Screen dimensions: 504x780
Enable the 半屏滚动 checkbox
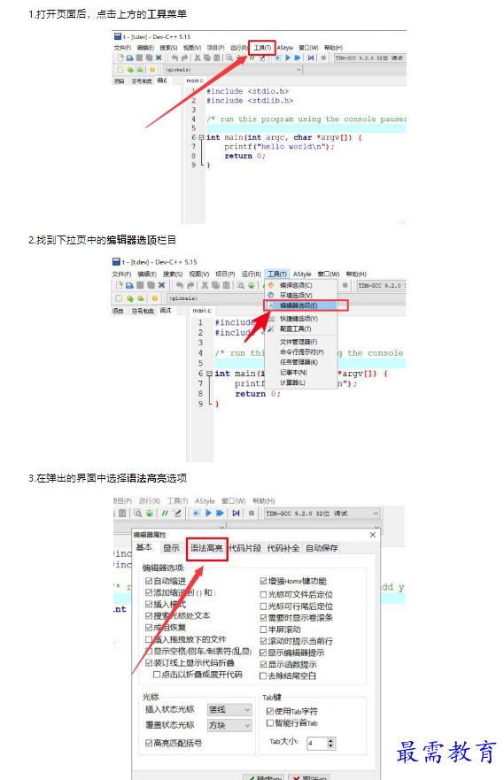pyautogui.click(x=264, y=629)
